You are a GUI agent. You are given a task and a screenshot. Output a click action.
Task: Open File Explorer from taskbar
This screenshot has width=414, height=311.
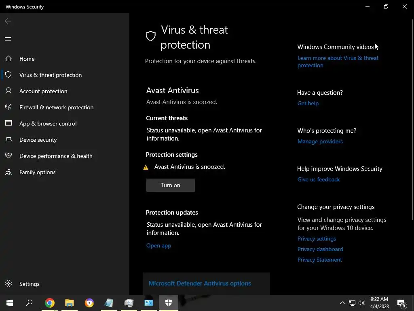click(70, 303)
